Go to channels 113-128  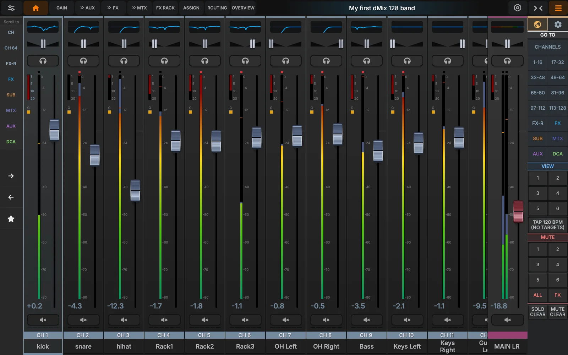click(x=558, y=108)
